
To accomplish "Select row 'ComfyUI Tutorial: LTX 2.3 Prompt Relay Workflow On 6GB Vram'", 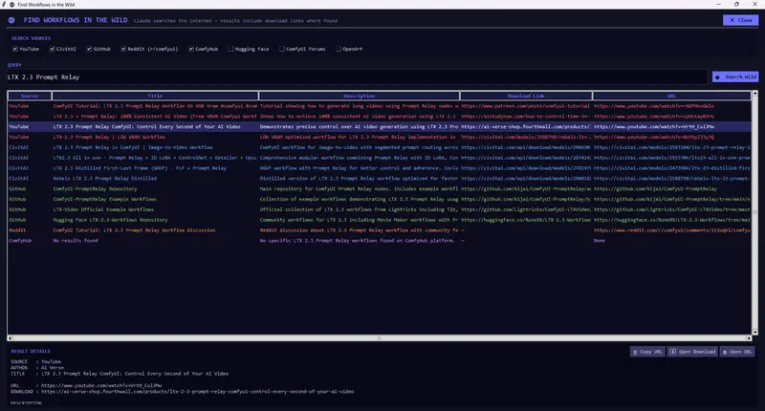I will point(379,106).
